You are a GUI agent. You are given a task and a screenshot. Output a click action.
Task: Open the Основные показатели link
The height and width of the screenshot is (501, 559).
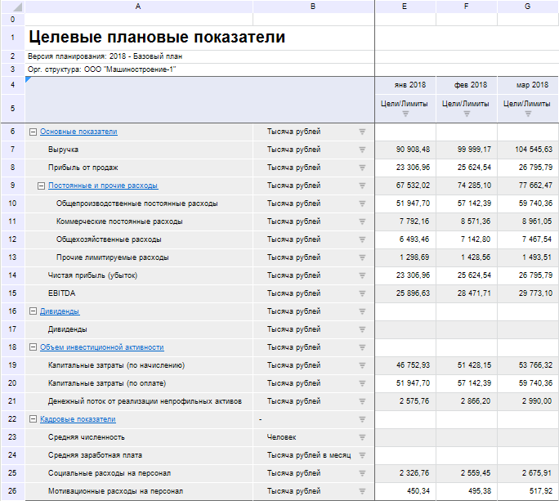coord(78,132)
